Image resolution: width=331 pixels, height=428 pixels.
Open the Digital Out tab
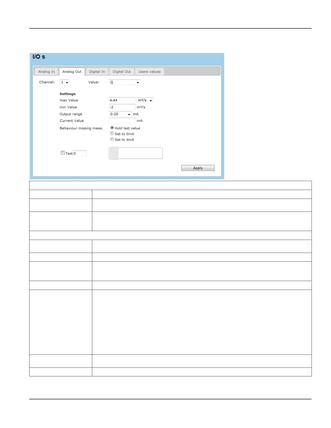point(122,72)
